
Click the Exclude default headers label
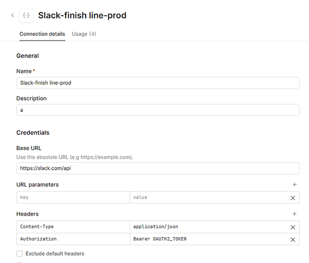tap(55, 254)
